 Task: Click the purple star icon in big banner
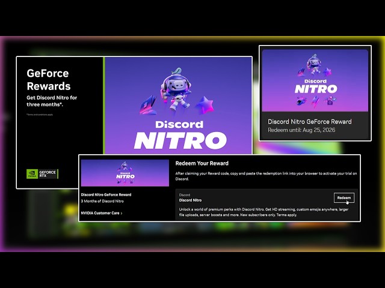[205, 106]
